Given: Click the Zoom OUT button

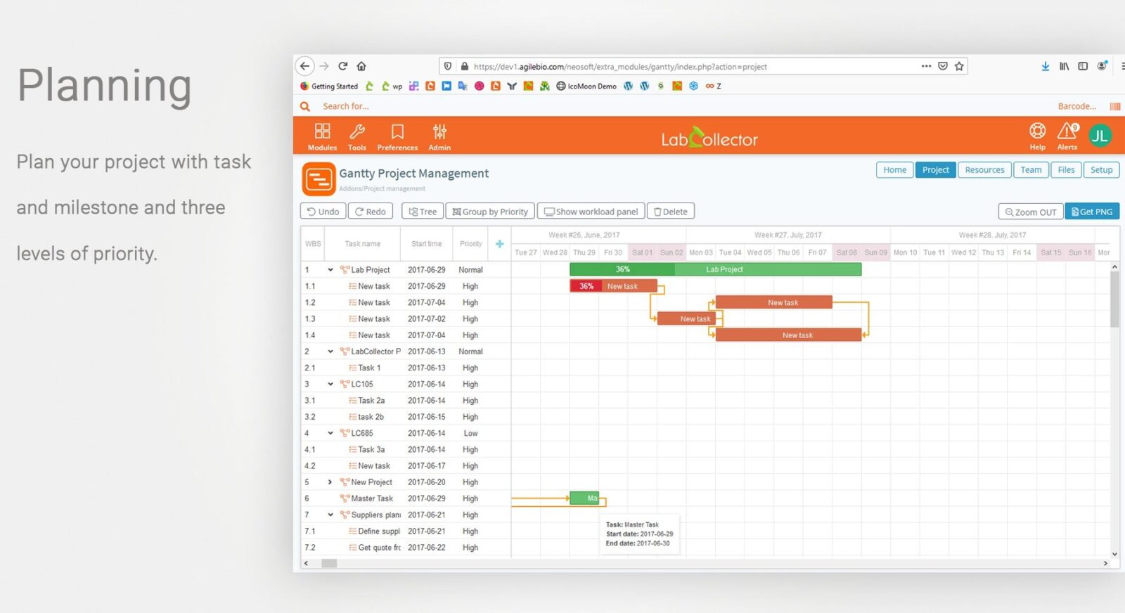Looking at the screenshot, I should (x=1031, y=212).
